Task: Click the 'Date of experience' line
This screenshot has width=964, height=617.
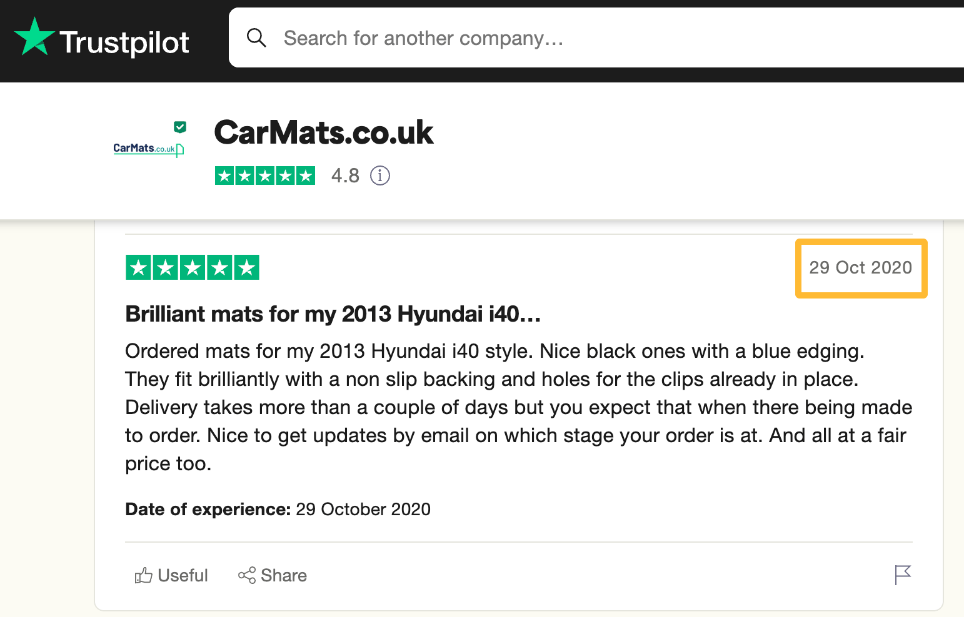Action: 278,510
